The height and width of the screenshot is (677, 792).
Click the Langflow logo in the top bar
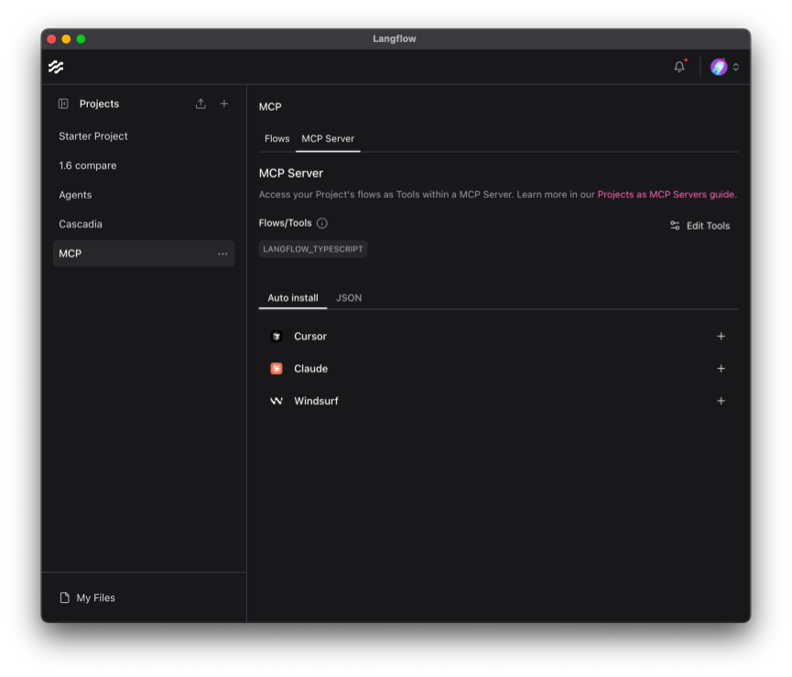(57, 66)
